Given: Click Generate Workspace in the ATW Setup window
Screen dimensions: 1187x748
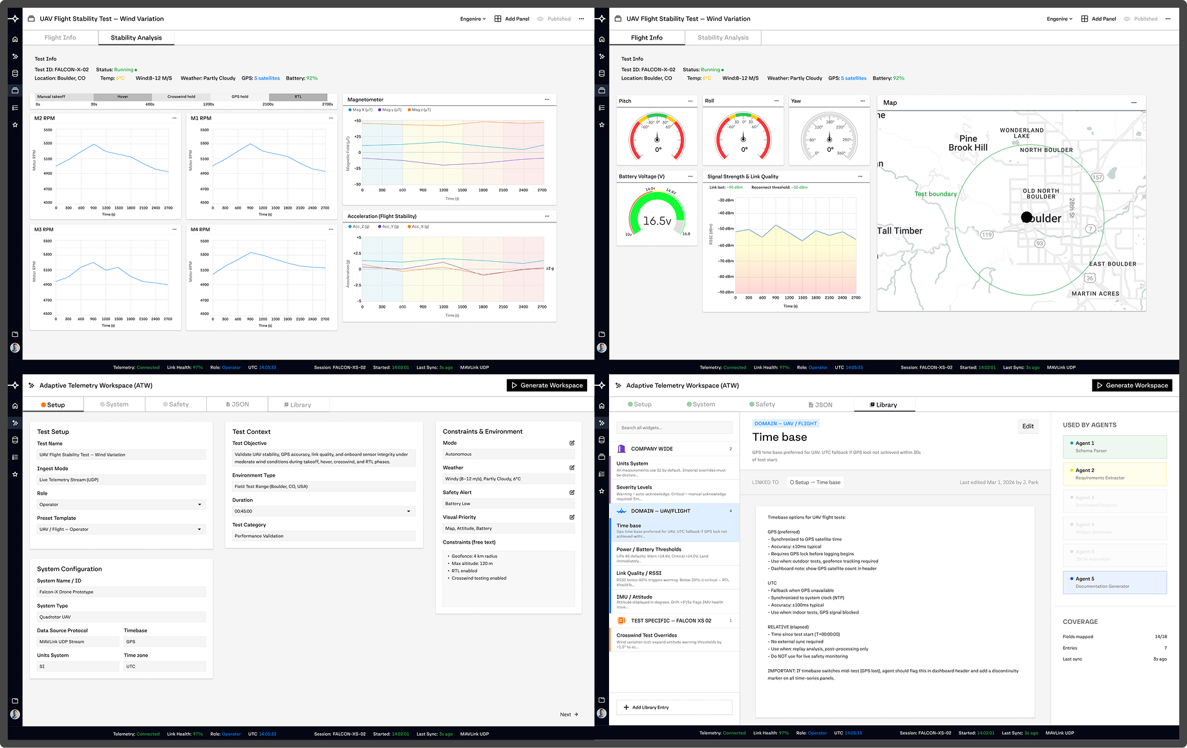Looking at the screenshot, I should [547, 385].
